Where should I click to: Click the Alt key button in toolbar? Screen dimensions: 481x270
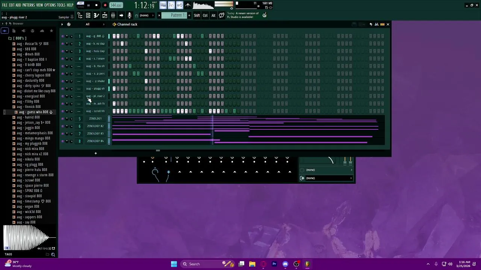(213, 15)
